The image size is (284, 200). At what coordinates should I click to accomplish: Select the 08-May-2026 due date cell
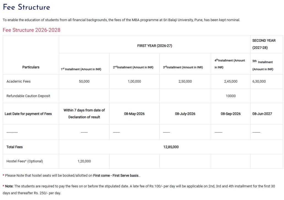134,114
